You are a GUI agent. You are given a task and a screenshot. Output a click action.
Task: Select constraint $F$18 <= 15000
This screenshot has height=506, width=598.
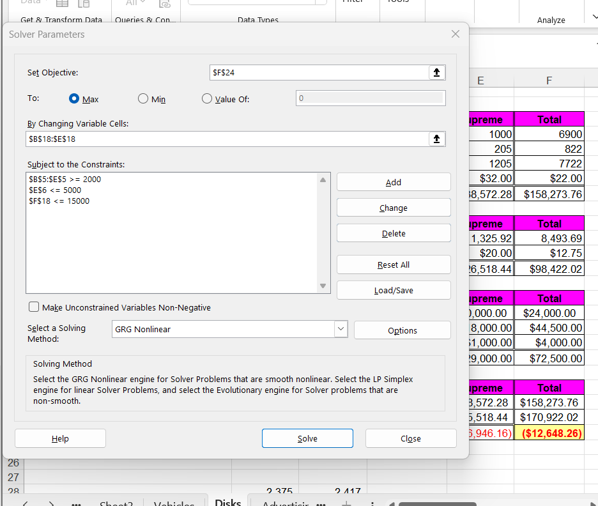[59, 201]
